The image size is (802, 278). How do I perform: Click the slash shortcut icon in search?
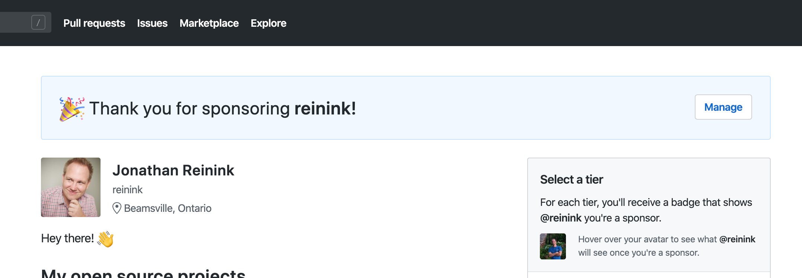tap(38, 23)
